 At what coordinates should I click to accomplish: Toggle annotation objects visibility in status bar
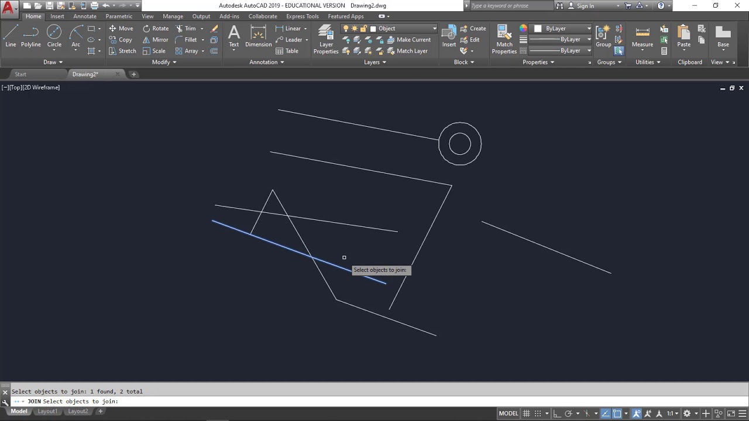[637, 413]
